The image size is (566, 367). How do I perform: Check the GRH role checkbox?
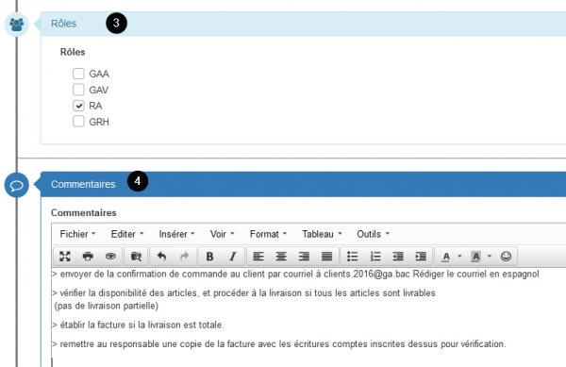pos(78,122)
